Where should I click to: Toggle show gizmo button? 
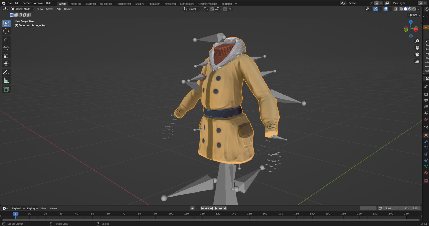tap(376, 9)
